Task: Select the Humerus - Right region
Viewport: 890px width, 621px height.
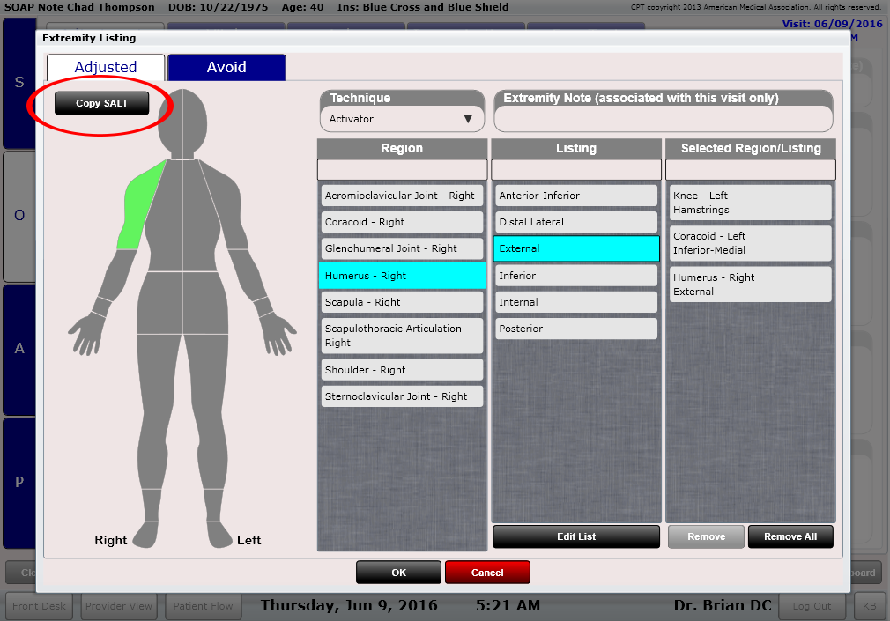Action: 402,275
